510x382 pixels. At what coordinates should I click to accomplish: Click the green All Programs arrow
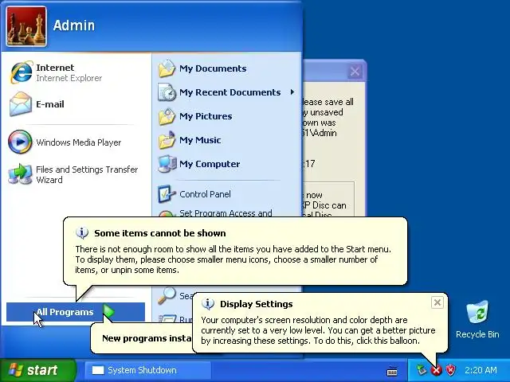[109, 311]
